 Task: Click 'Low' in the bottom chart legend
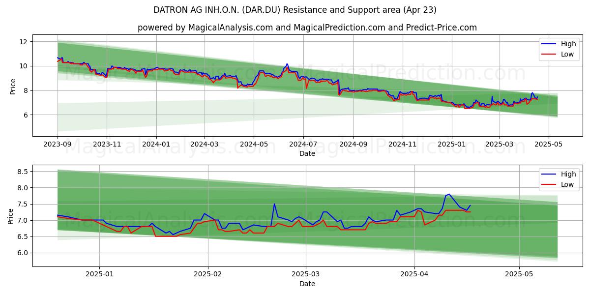pos(567,184)
